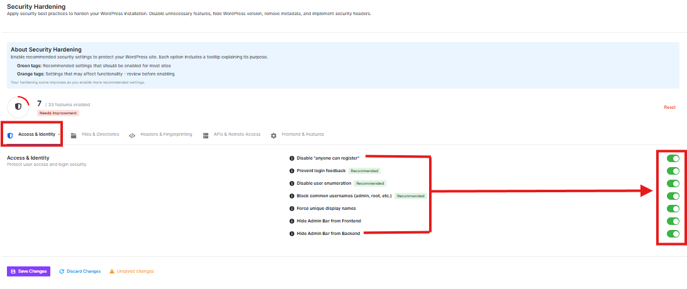Click info icon beside Block common usernames
Viewport: 687px width, 289px height.
(292, 196)
